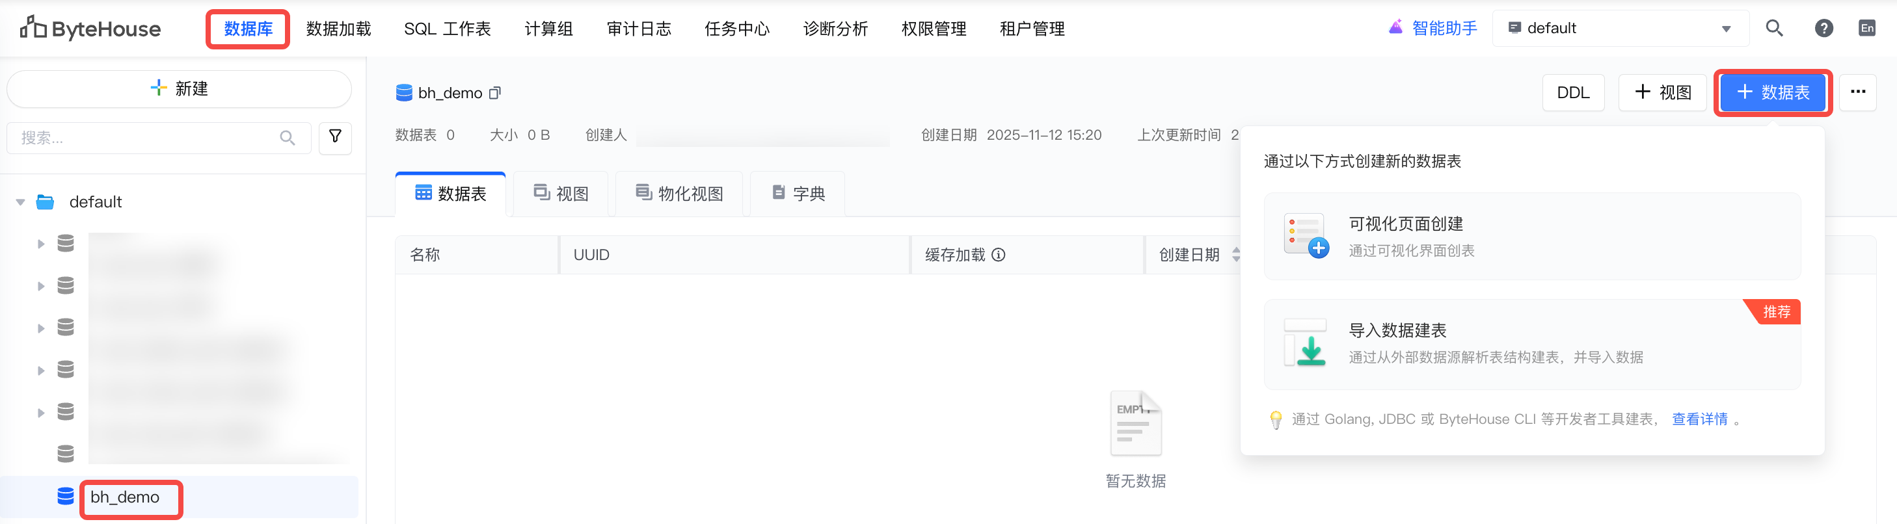1897x524 pixels.
Task: Open the 智能助手 link
Action: point(1444,28)
